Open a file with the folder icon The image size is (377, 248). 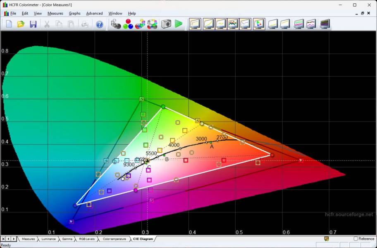click(21, 24)
